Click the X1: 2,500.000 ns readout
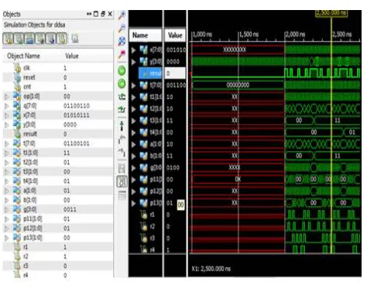This screenshot has width=367, height=295. (211, 269)
